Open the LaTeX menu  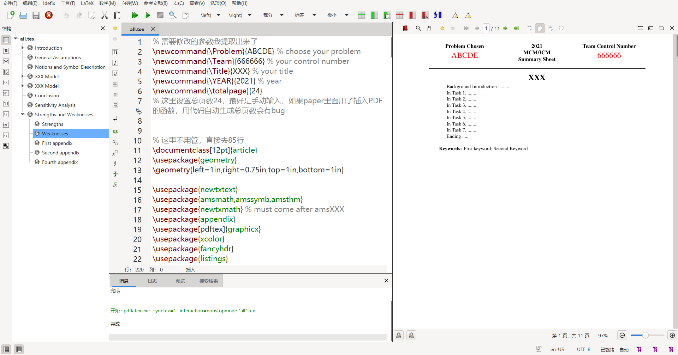click(x=87, y=3)
